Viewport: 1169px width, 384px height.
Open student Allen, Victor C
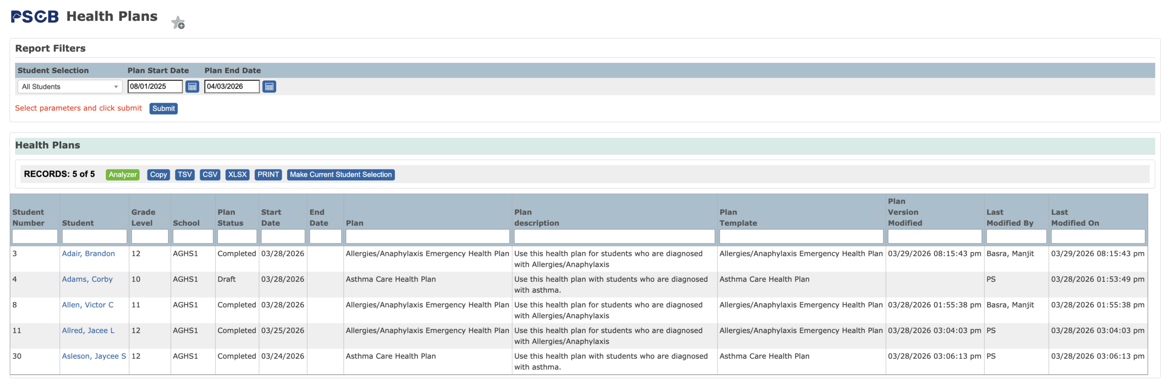[x=88, y=305]
